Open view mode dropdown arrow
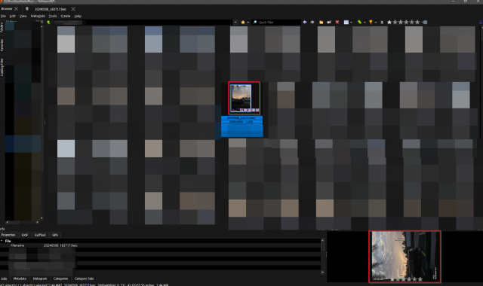This screenshot has height=286, width=483. click(351, 23)
